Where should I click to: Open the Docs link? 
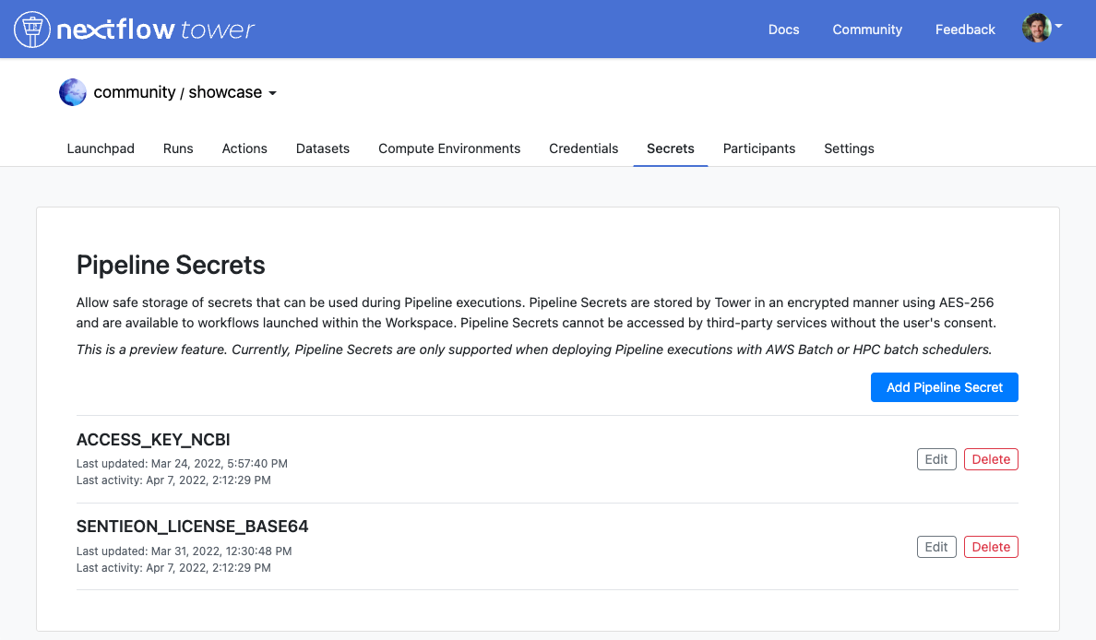click(x=783, y=30)
